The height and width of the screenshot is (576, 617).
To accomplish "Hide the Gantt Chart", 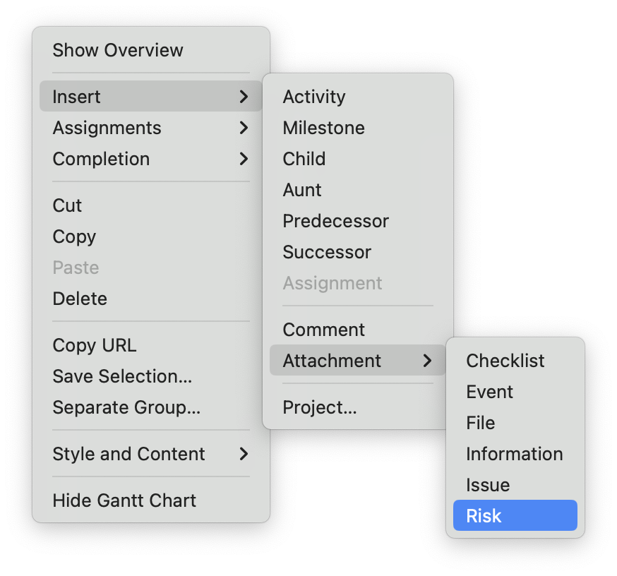I will tap(124, 500).
